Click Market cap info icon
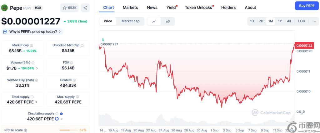 (x=32, y=45)
